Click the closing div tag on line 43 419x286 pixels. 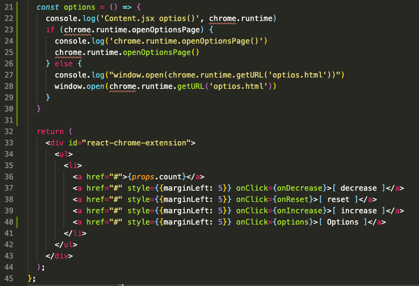pos(59,256)
